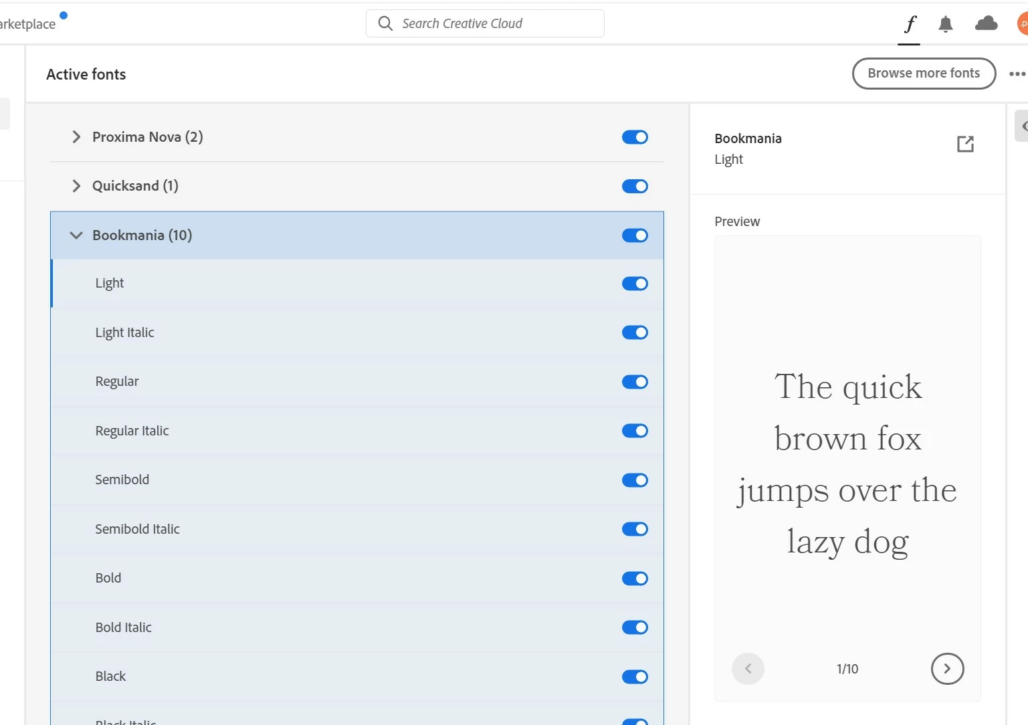Focus the Search Creative Cloud field

[x=485, y=23]
